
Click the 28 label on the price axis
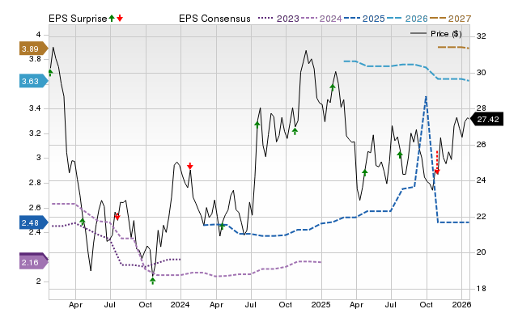482,108
